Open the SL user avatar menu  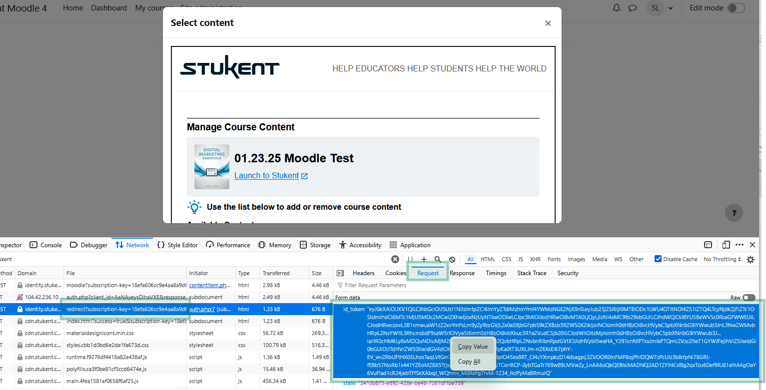point(655,8)
